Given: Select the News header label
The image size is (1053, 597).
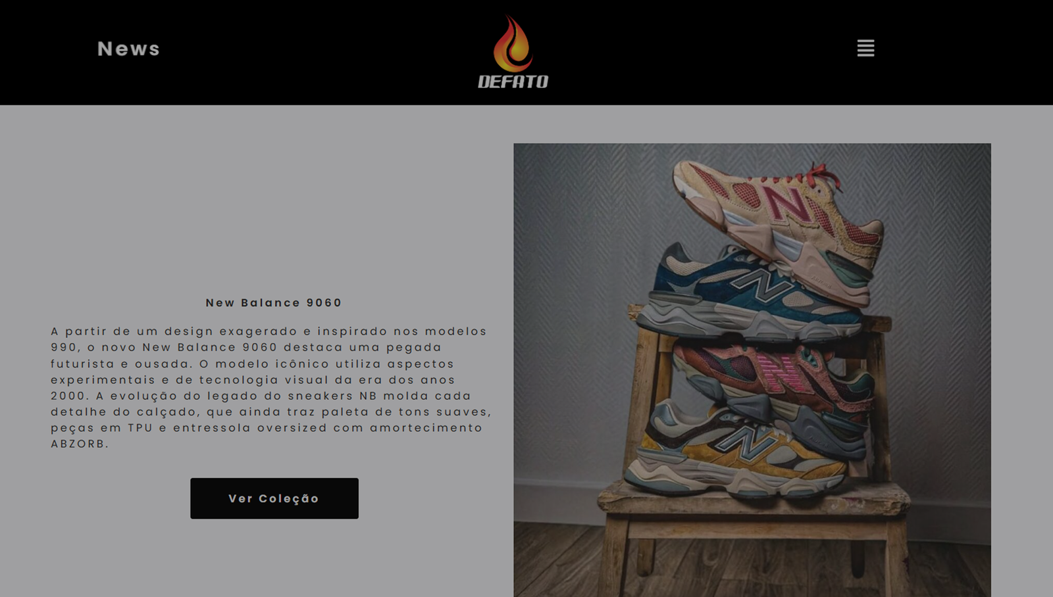Looking at the screenshot, I should tap(128, 49).
